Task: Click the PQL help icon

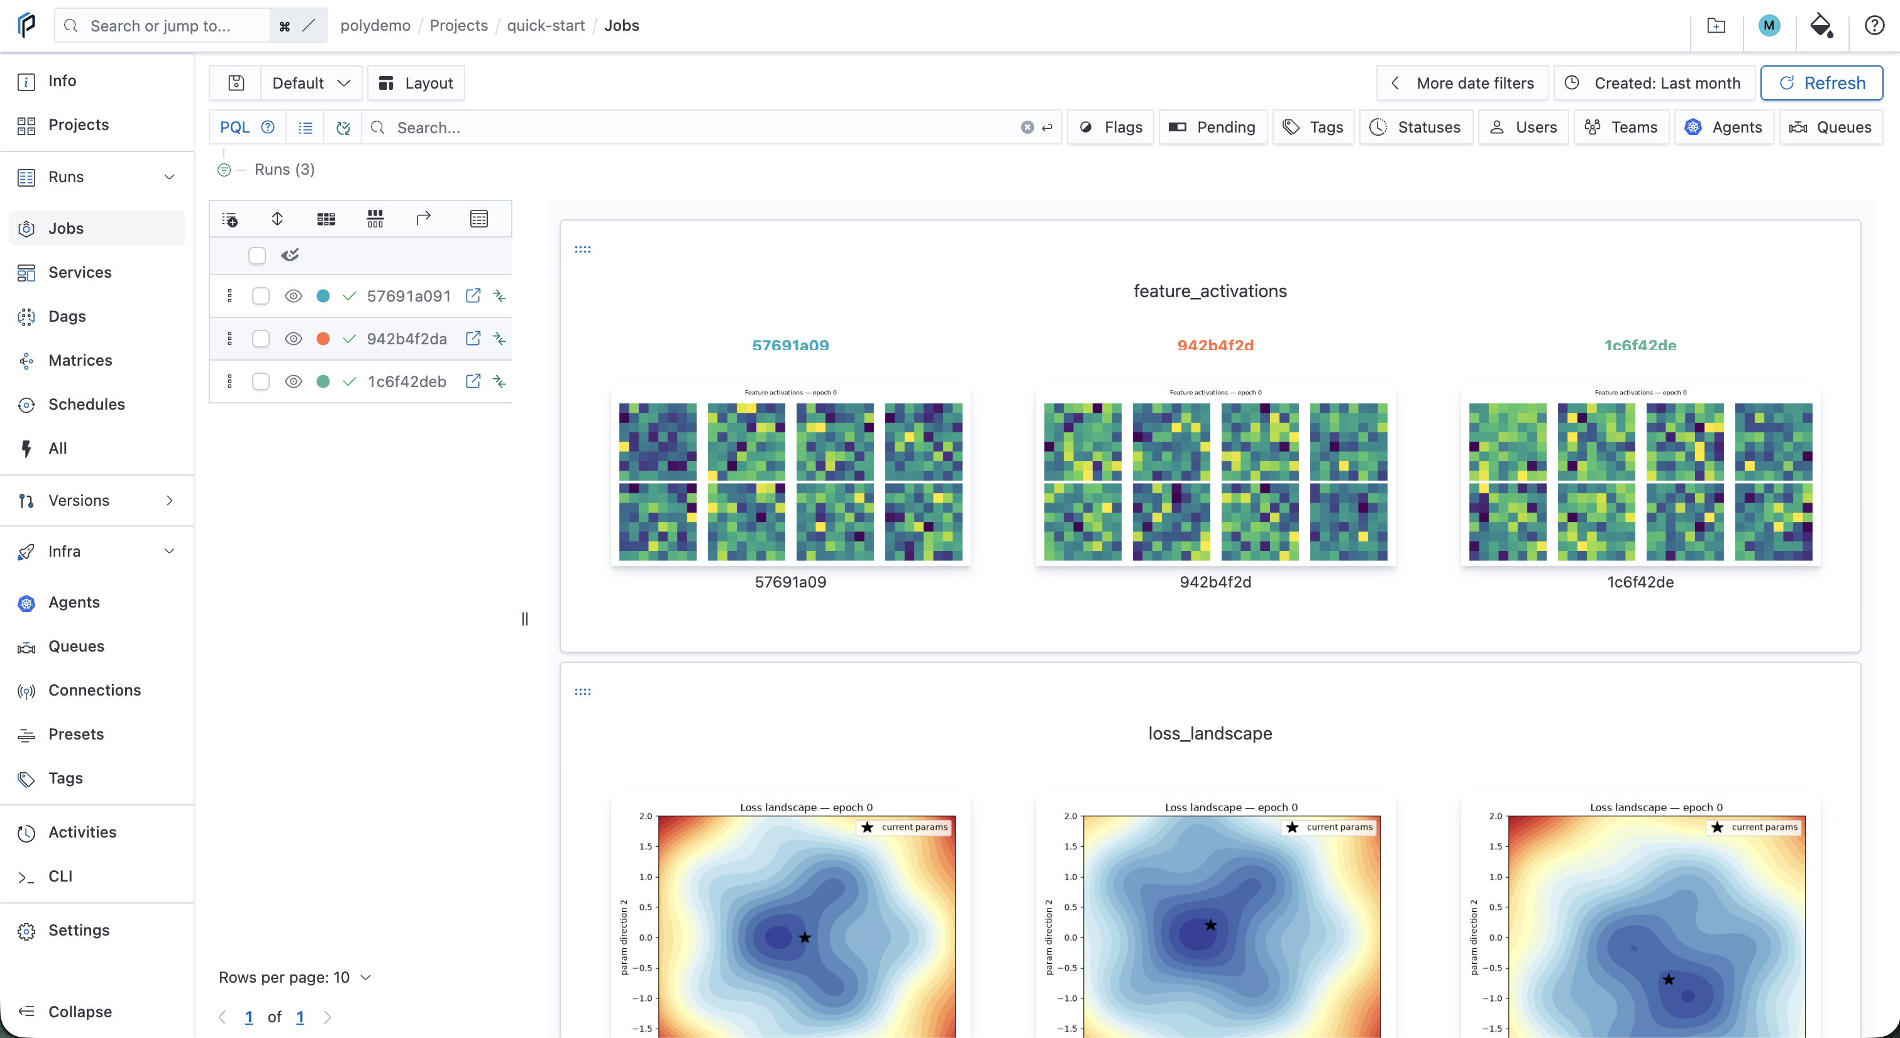Action: [x=268, y=128]
